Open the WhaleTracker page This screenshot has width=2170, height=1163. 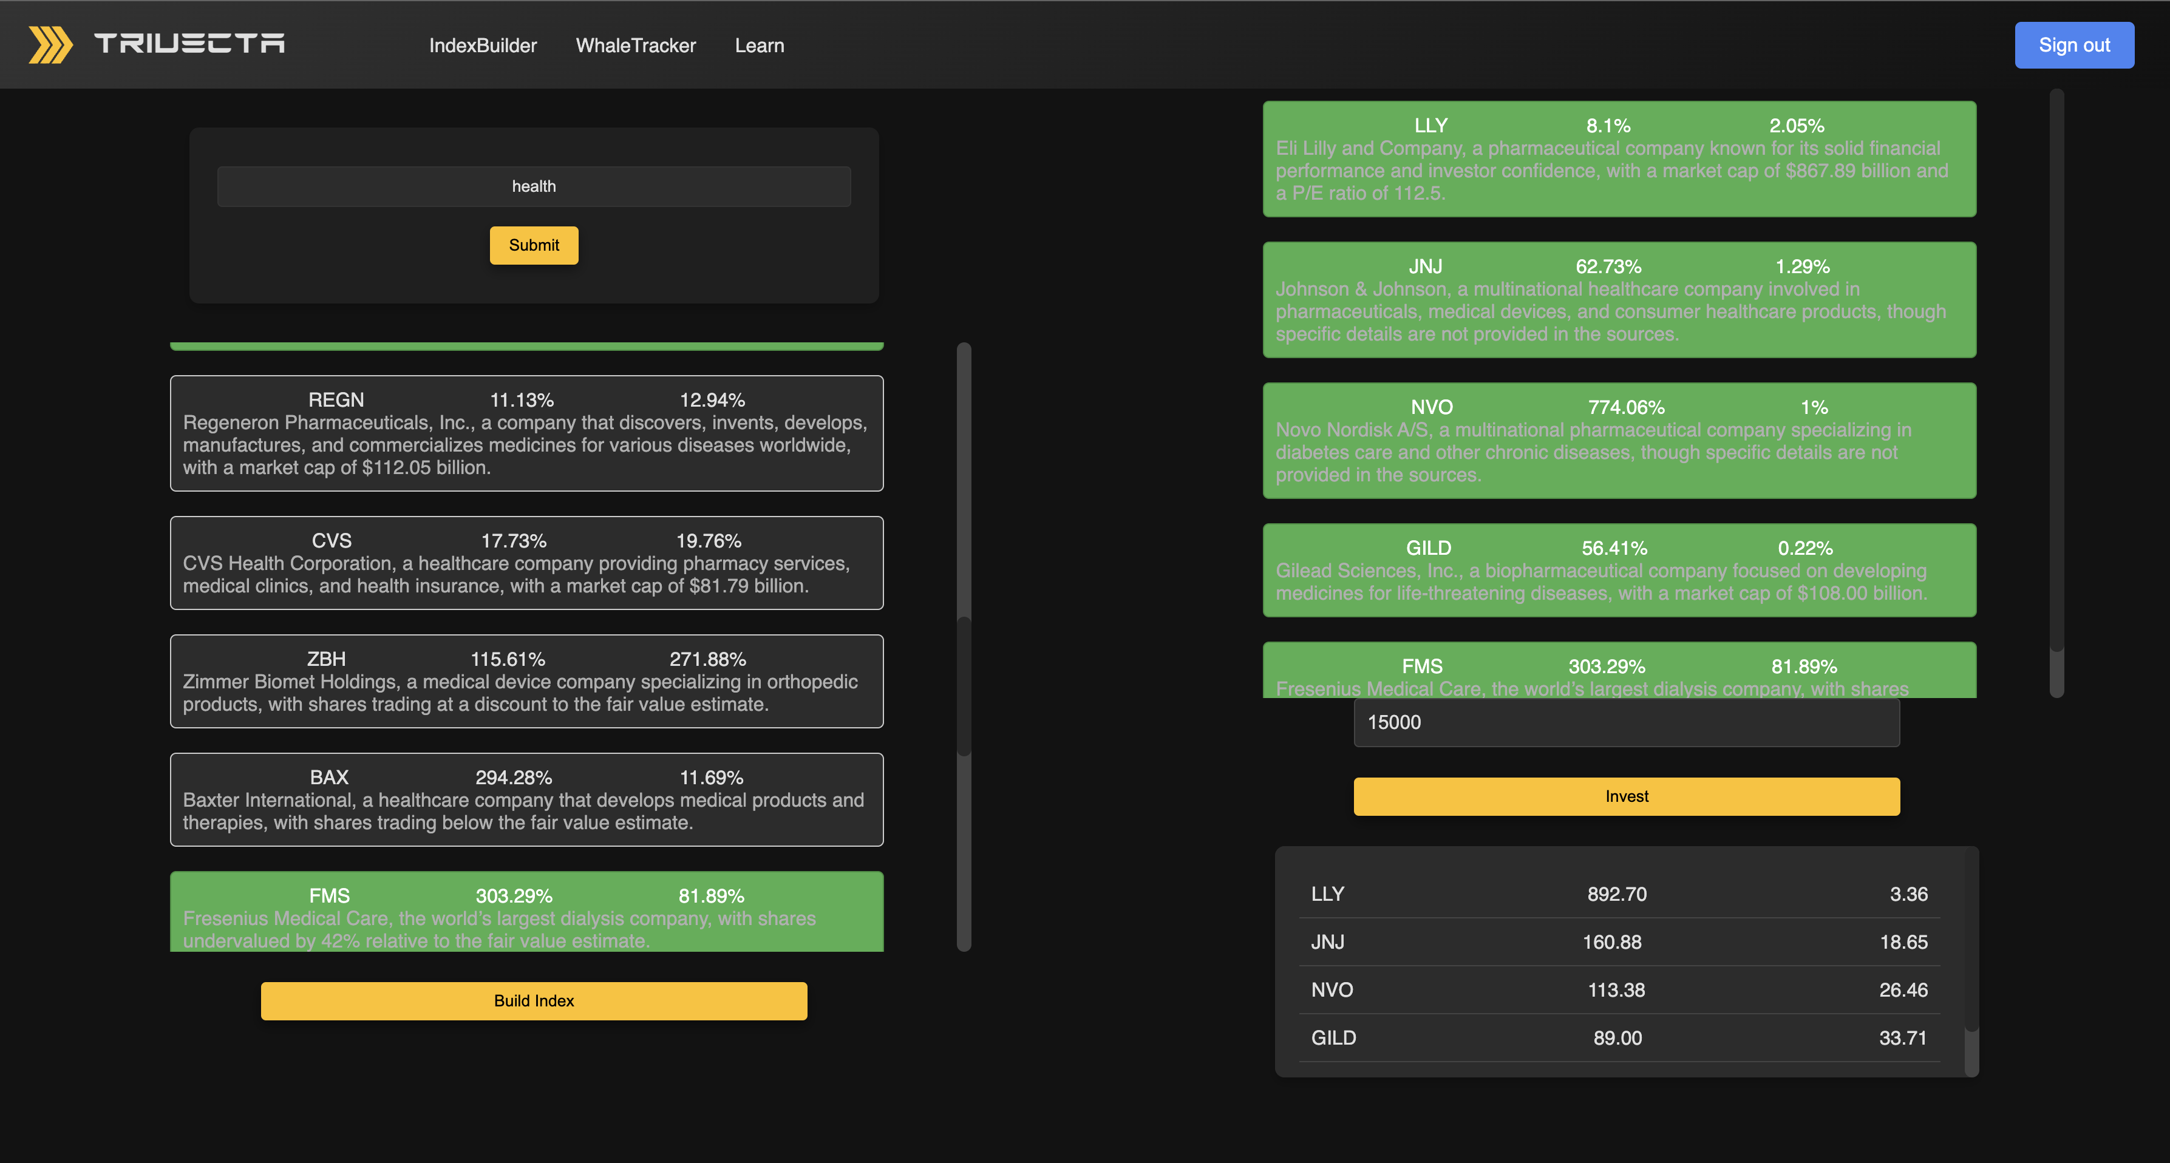[635, 46]
